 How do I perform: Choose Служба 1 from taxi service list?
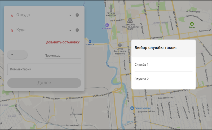164,65
